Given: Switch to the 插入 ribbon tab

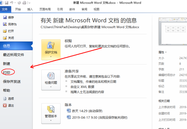Looking at the screenshot, I should [30, 9].
